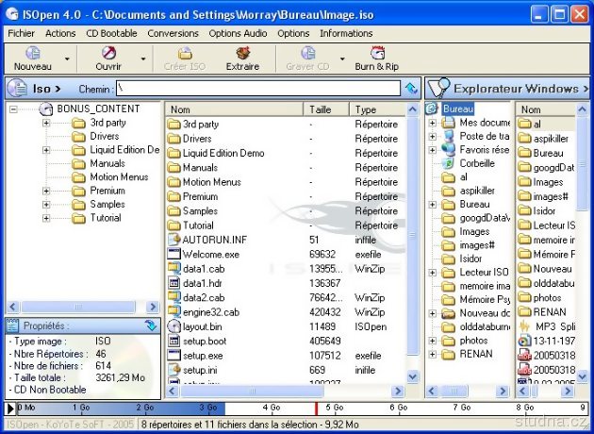Select the Welcome.exe file in the list
Screen dimensions: 594x434
point(209,254)
